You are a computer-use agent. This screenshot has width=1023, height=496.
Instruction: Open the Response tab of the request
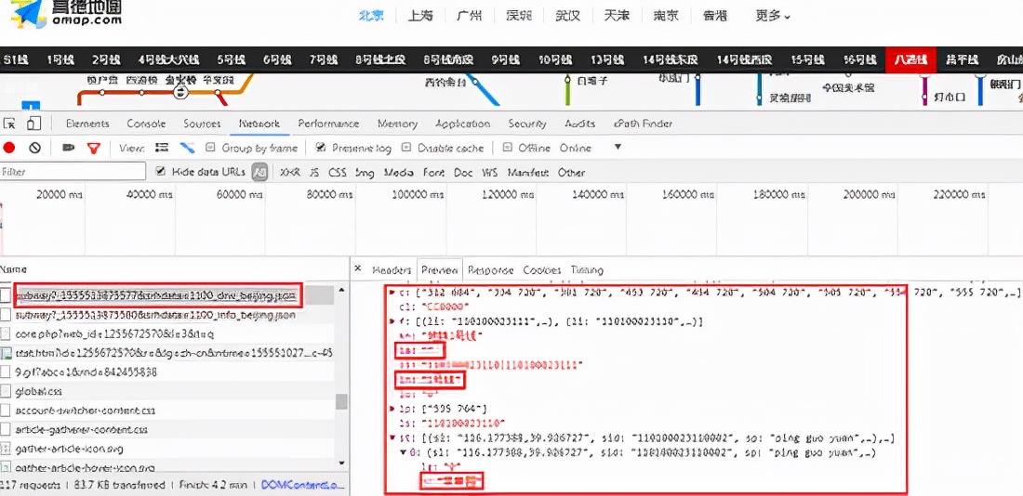click(491, 270)
